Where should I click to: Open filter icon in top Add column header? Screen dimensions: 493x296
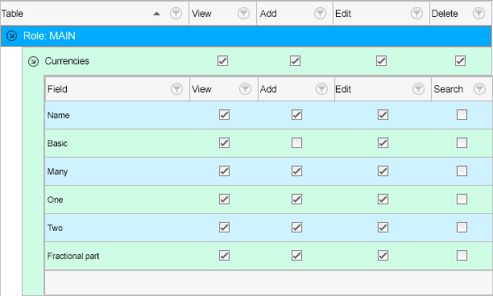pos(320,14)
